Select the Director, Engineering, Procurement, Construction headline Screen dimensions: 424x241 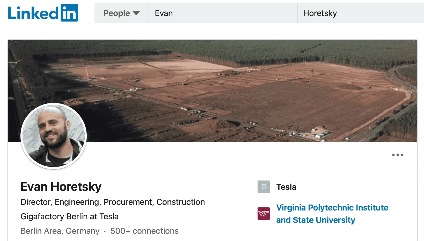113,202
